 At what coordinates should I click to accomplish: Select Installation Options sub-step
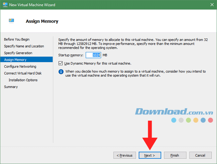tap(23, 80)
